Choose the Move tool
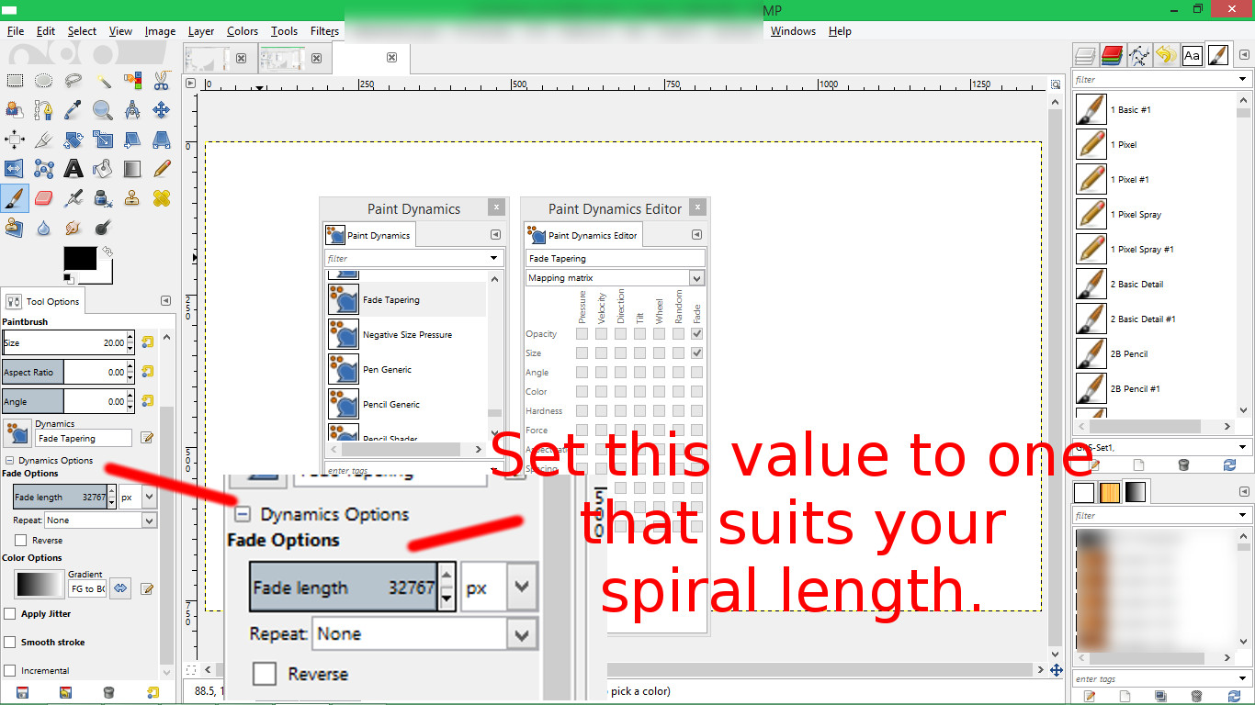Viewport: 1255px width, 705px height. point(162,110)
